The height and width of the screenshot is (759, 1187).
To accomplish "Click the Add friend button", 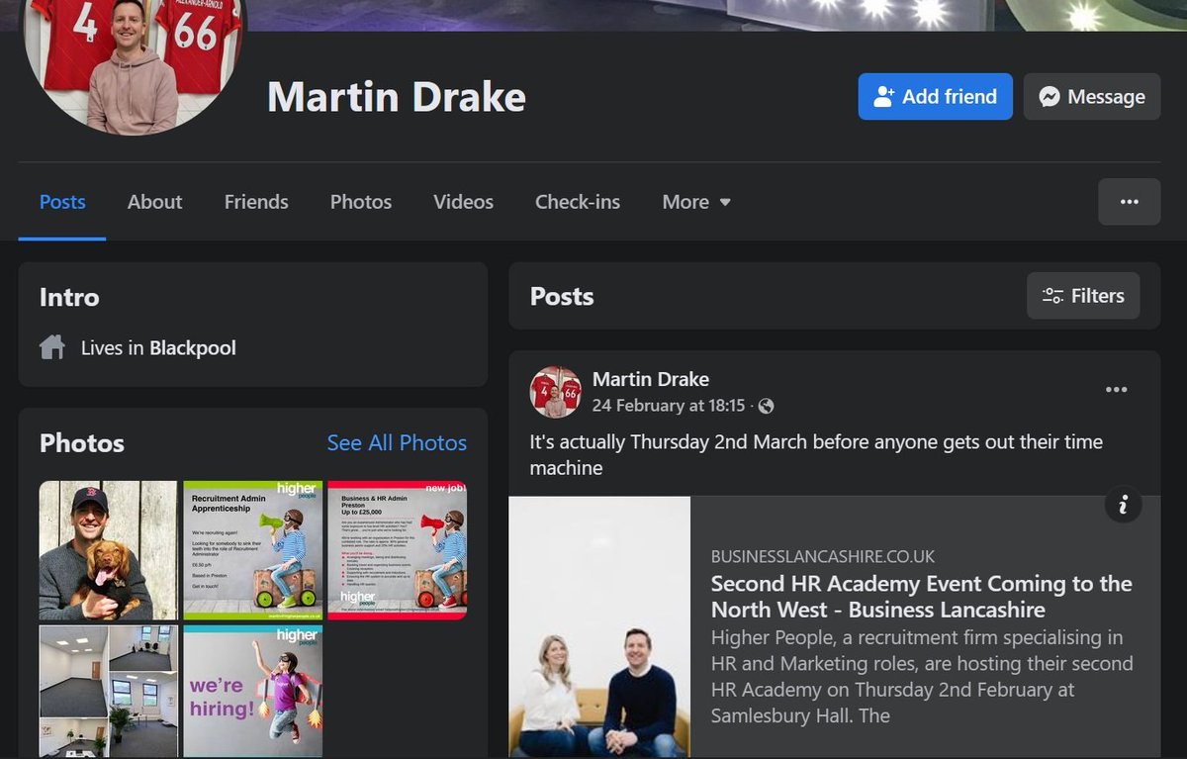I will click(935, 96).
